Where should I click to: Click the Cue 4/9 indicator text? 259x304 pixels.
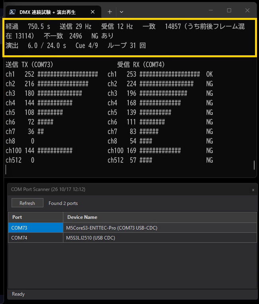(87, 46)
